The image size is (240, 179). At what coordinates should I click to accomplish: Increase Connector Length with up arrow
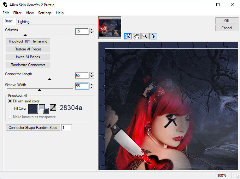(x=91, y=74)
